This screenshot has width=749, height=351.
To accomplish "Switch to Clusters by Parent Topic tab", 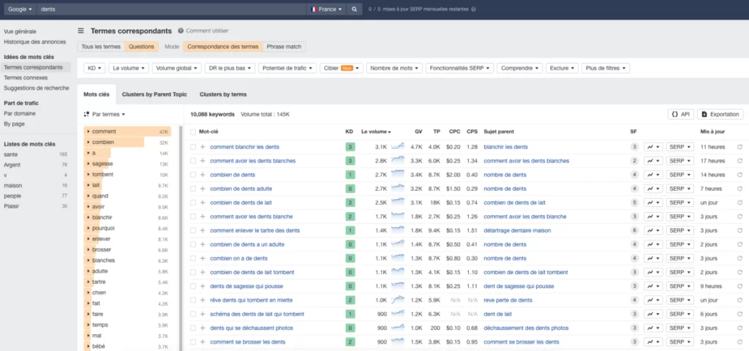I will point(154,94).
